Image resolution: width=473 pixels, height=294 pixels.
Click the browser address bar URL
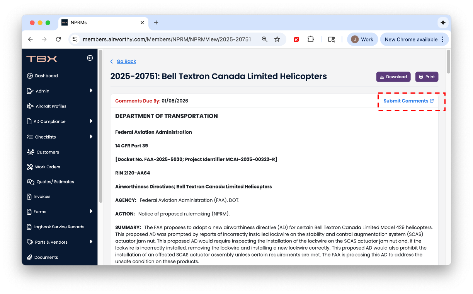[x=167, y=39]
